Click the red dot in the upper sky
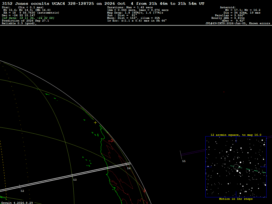This screenshot has width=272, height=204. (x=224, y=92)
